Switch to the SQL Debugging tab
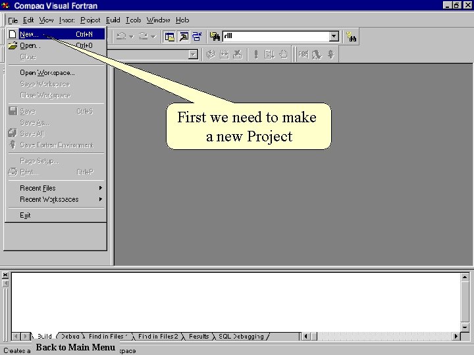The height and width of the screenshot is (355, 474). (241, 337)
